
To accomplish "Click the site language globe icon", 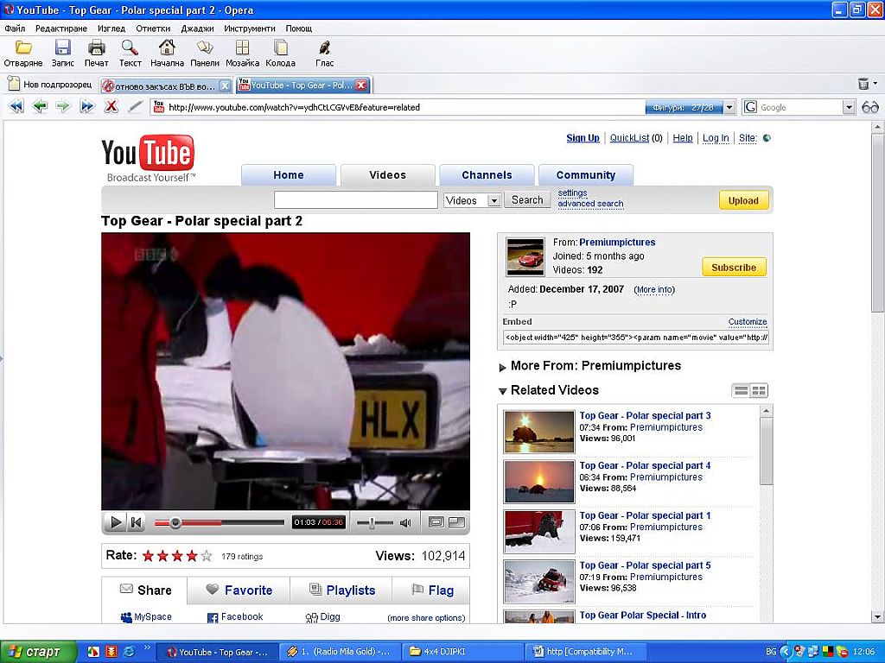I will [x=767, y=138].
